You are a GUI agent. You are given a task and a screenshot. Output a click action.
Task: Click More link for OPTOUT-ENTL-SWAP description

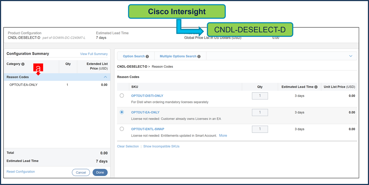(x=223, y=135)
